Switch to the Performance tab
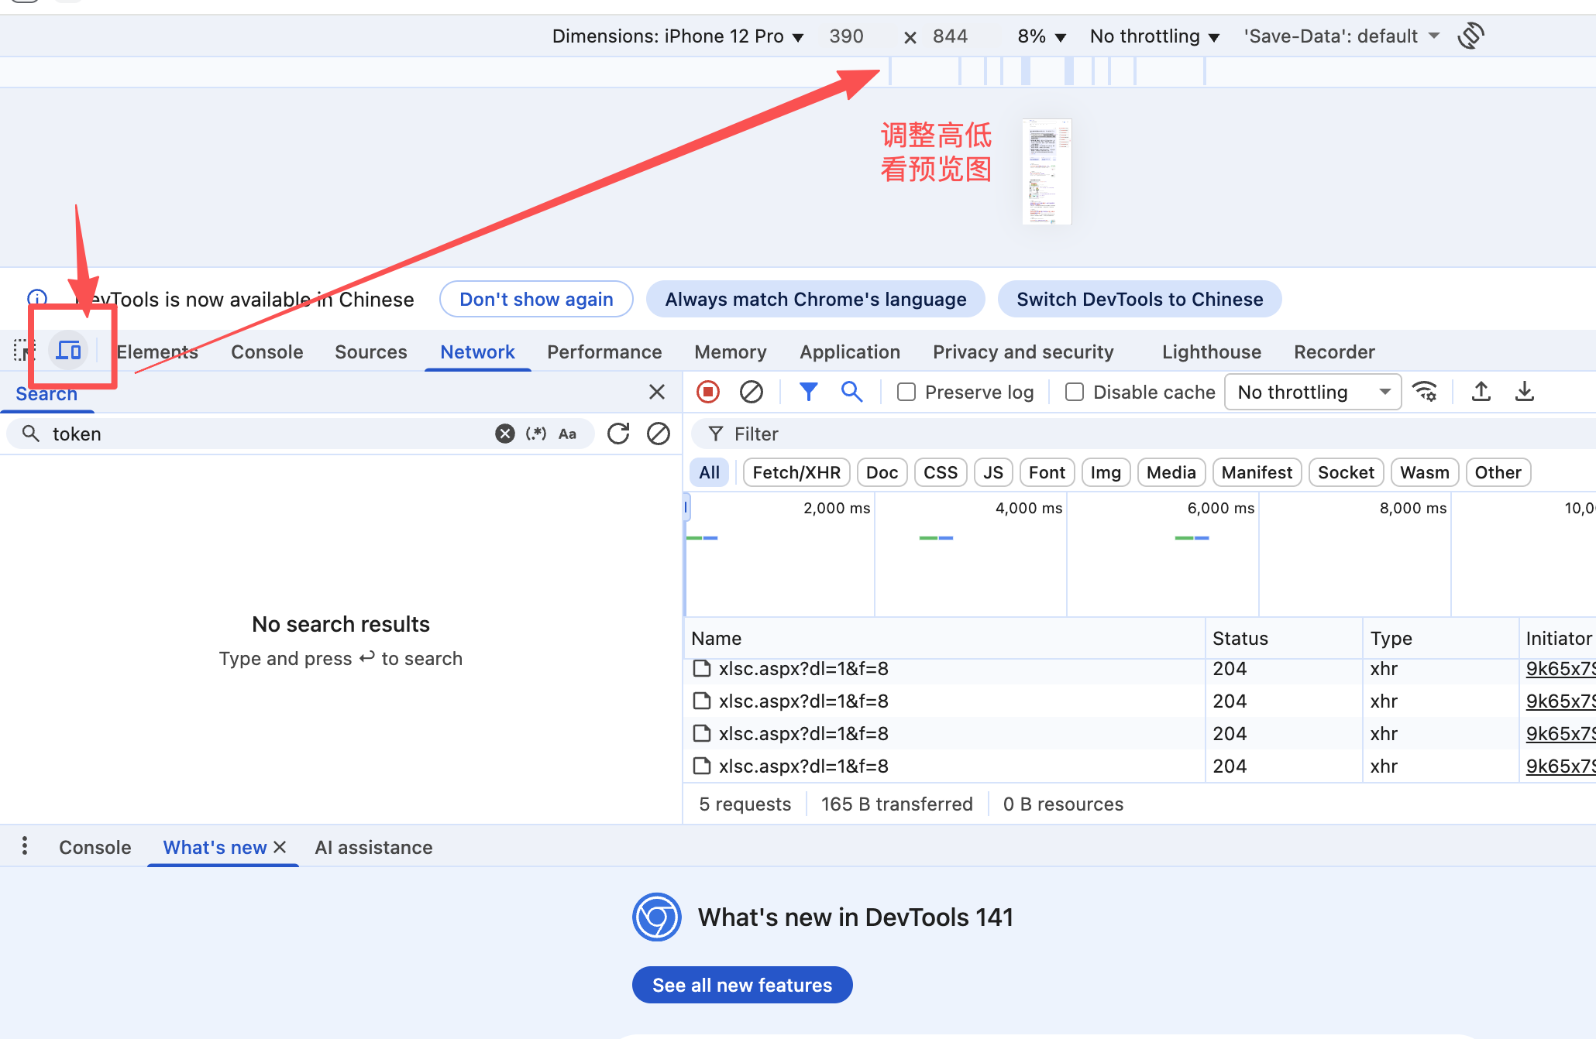The width and height of the screenshot is (1596, 1039). [x=604, y=351]
